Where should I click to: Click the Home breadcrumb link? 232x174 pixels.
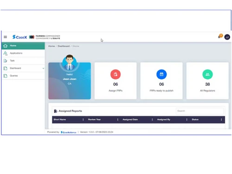point(52,46)
